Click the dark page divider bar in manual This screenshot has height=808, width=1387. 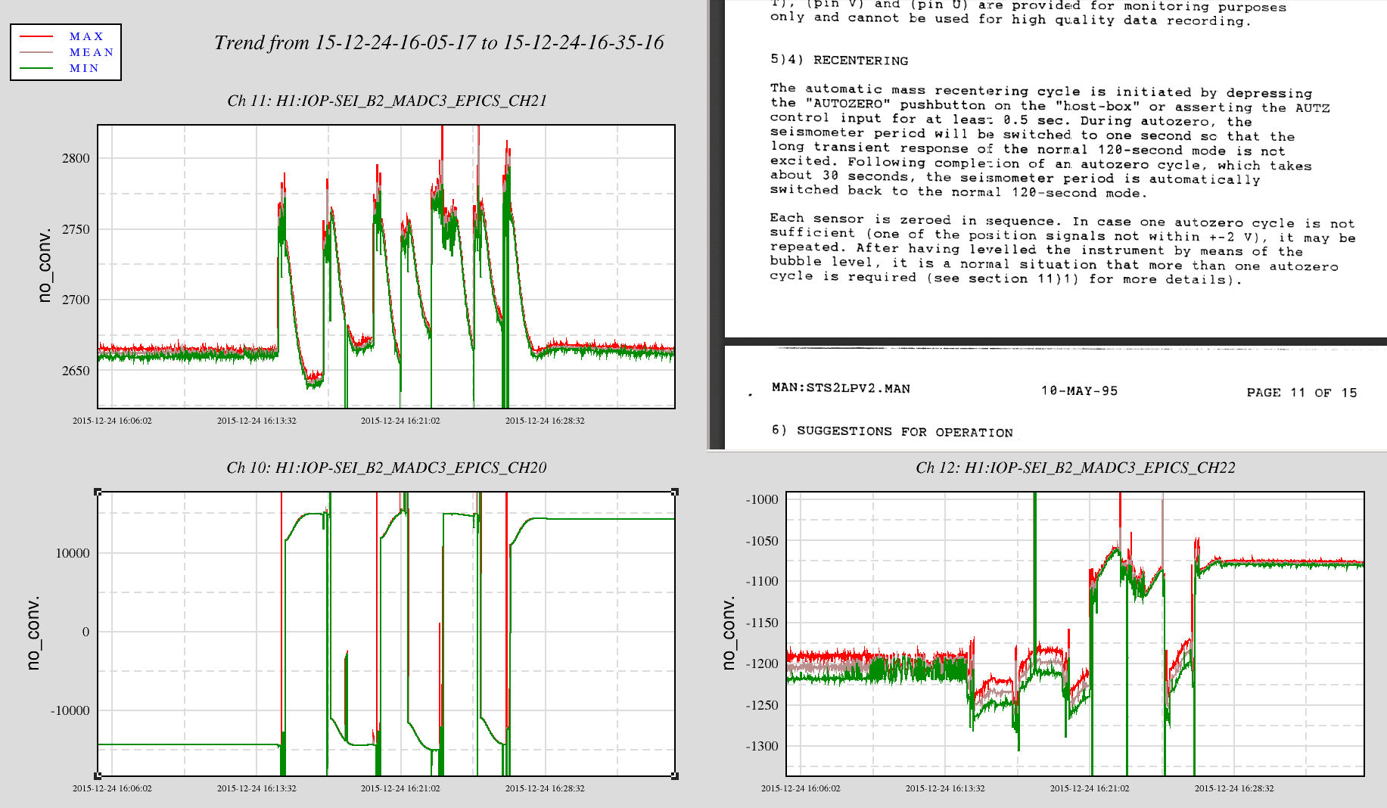click(1055, 341)
